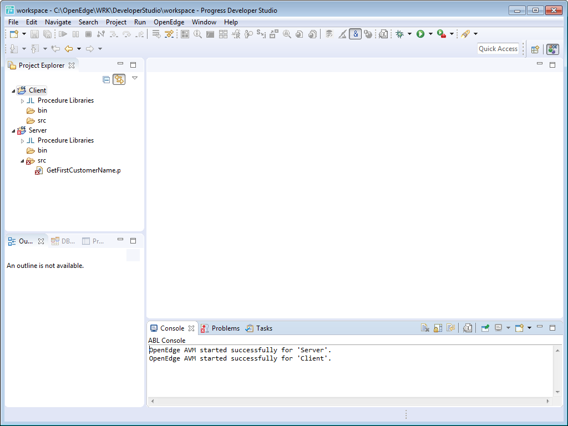Click the Save toolbar icon

pos(34,34)
